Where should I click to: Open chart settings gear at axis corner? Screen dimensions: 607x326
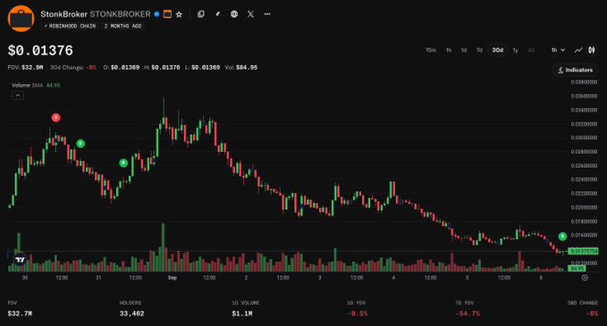[x=585, y=278]
